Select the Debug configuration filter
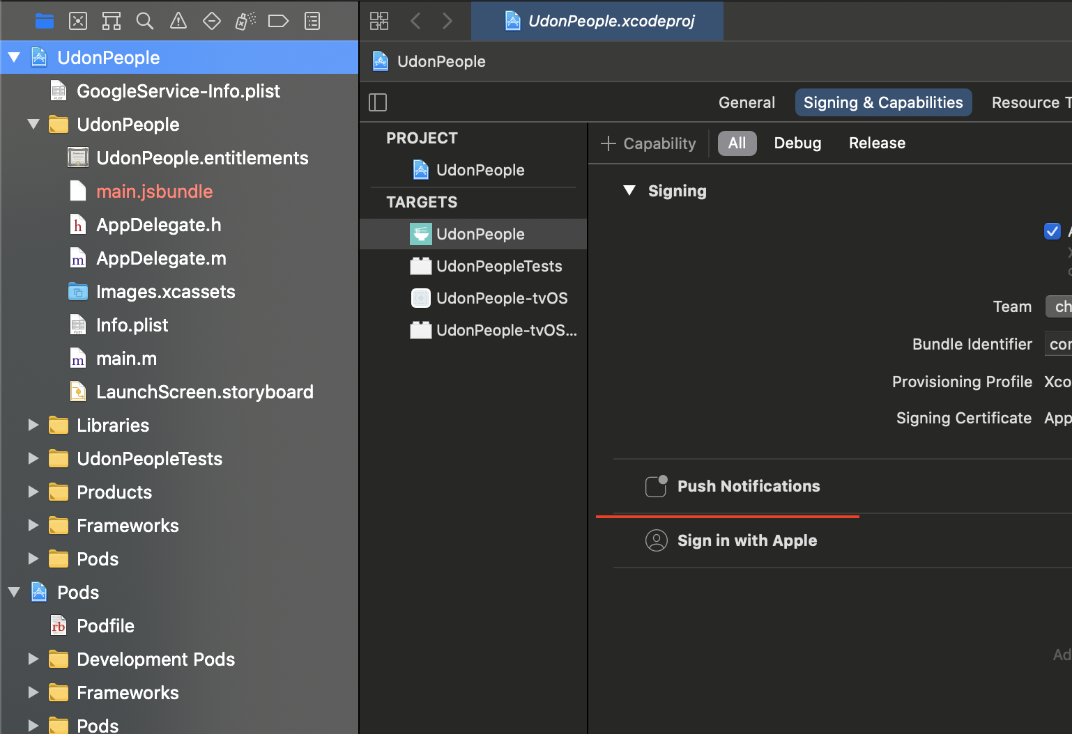The image size is (1072, 734). click(x=797, y=143)
